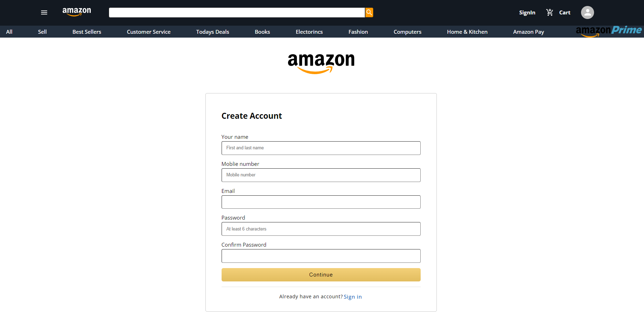Click the Confirm Password field
Viewport: 644px width, 325px height.
click(321, 256)
